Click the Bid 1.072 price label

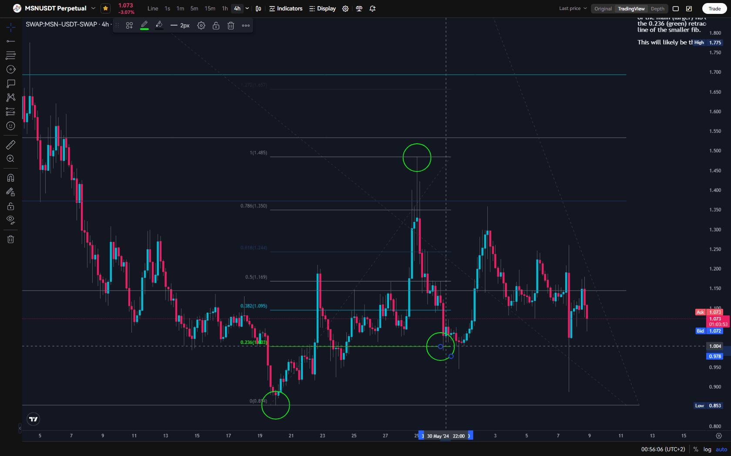point(709,331)
